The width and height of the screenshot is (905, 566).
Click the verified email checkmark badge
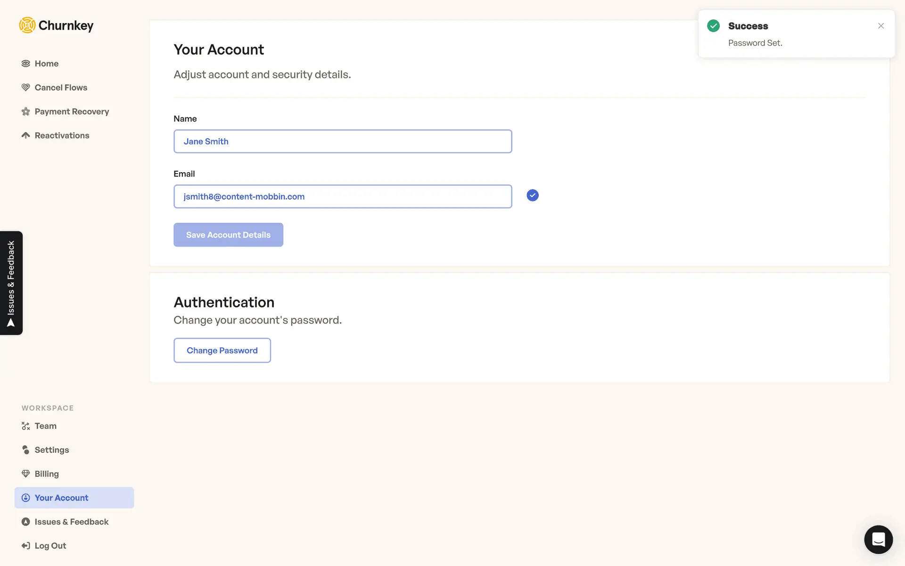[x=532, y=195]
